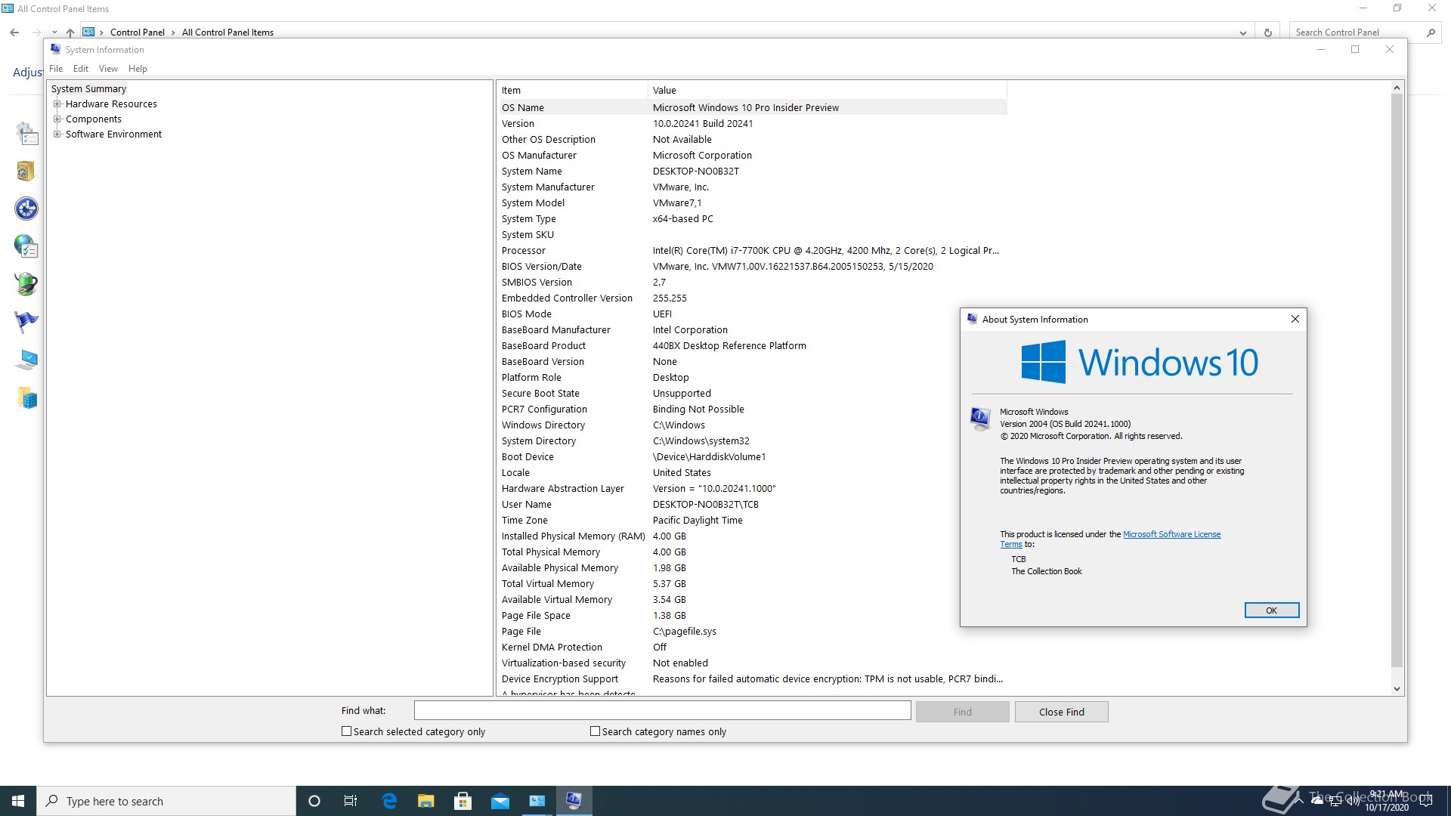Open the Edit menu in System Information

pyautogui.click(x=81, y=69)
